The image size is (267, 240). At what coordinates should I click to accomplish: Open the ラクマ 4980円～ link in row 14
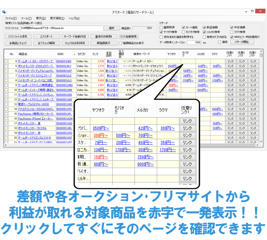pyautogui.click(x=217, y=109)
